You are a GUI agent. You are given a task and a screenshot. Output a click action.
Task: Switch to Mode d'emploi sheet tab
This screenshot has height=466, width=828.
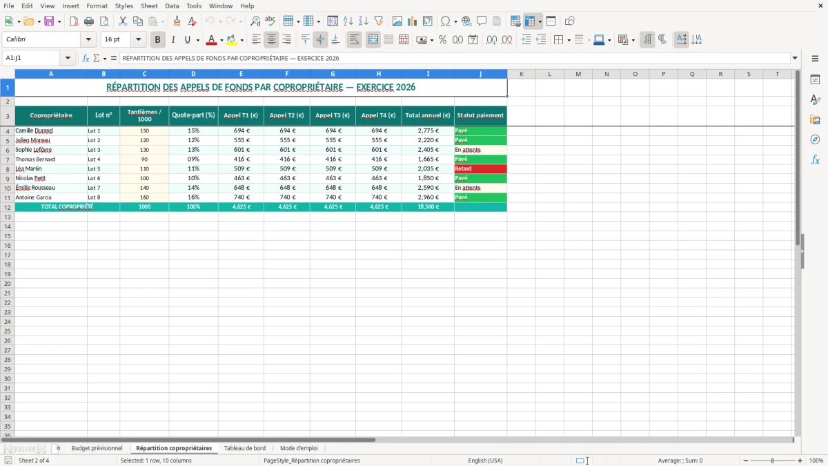pos(299,448)
